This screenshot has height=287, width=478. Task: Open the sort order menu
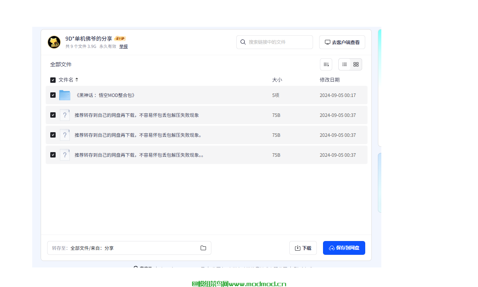point(326,64)
